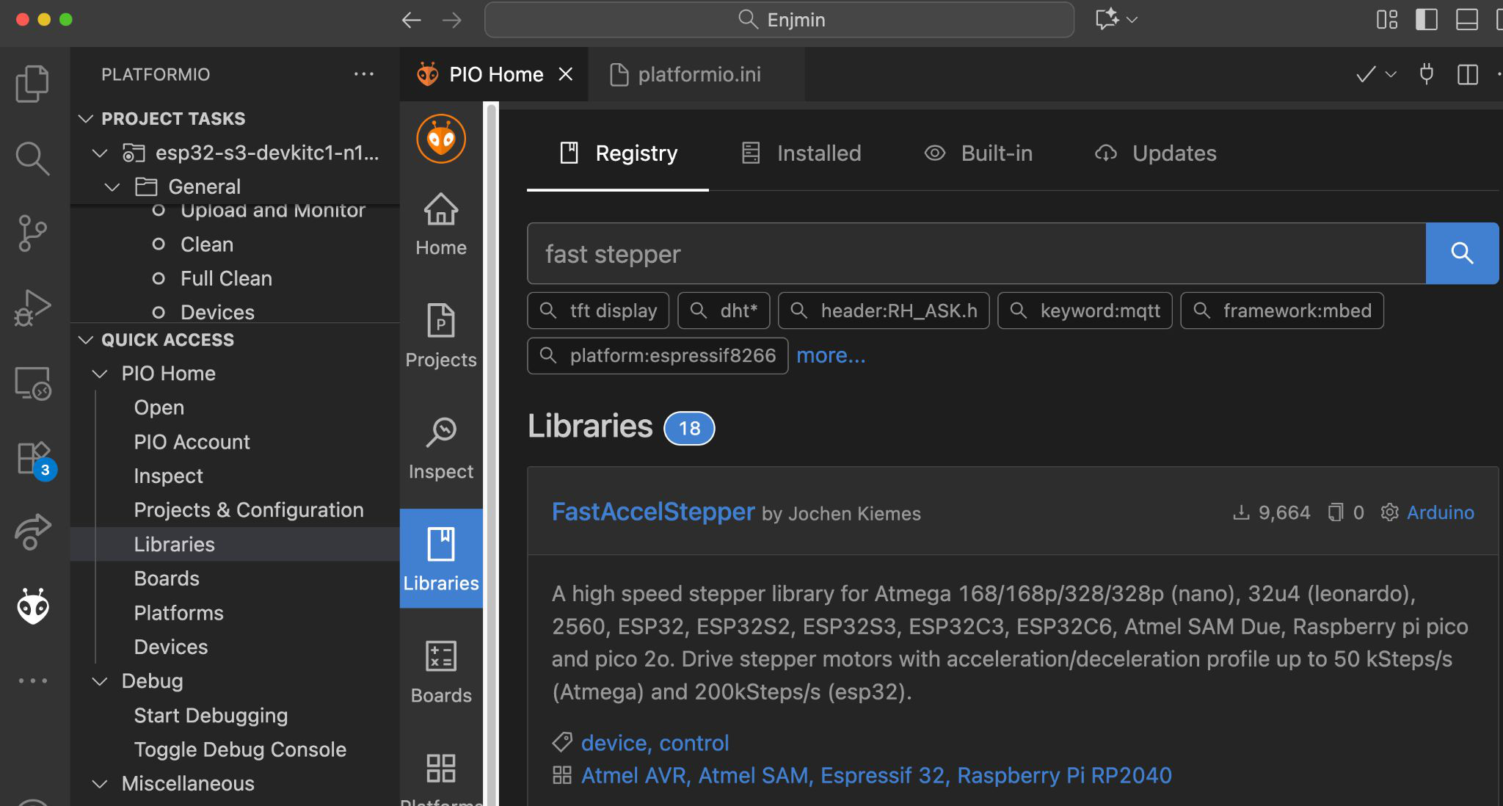The width and height of the screenshot is (1503, 806).
Task: Open Source Control view in activity bar
Action: click(32, 233)
